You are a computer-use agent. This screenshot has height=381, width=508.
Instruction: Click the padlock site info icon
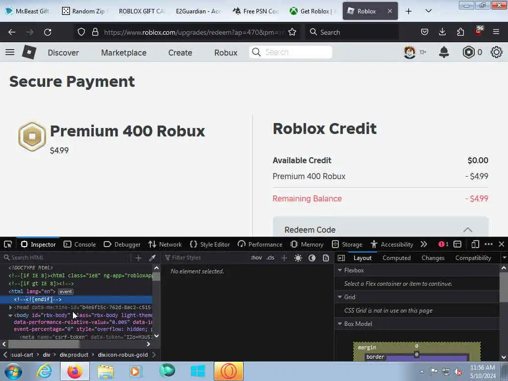pos(95,32)
